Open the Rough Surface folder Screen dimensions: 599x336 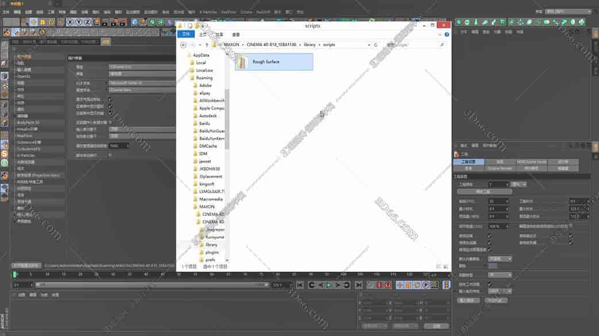click(x=266, y=62)
